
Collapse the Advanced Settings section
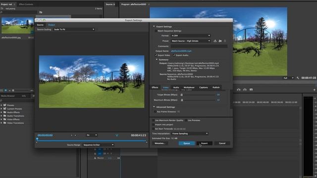(x=154, y=107)
